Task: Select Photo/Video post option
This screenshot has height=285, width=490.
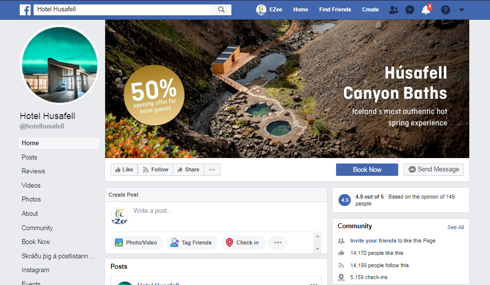Action: pos(137,243)
